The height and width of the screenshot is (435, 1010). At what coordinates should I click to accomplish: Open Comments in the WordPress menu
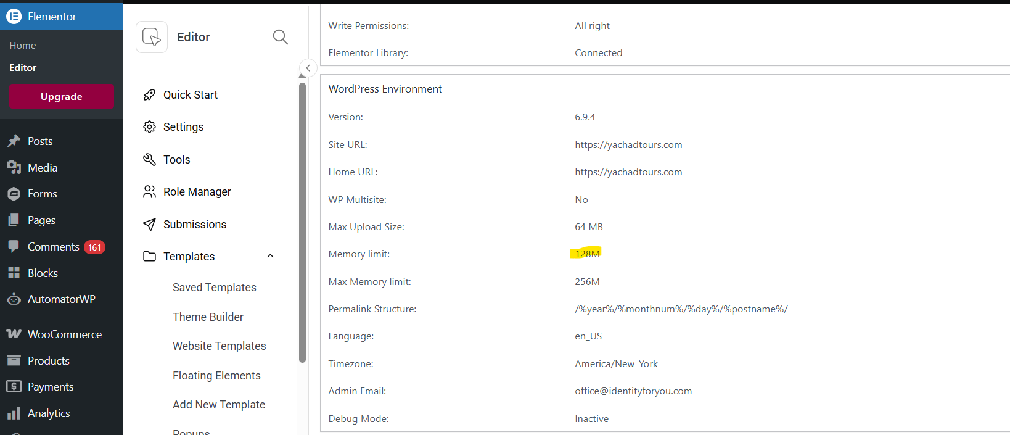(x=54, y=247)
